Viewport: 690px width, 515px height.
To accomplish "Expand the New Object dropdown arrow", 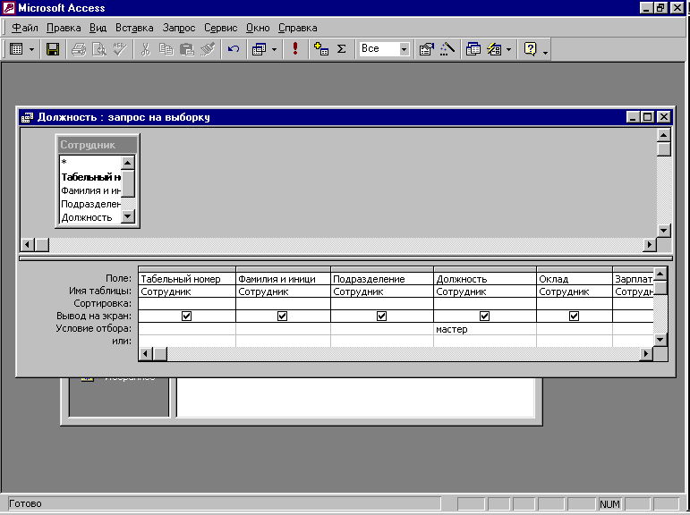I will (x=508, y=49).
